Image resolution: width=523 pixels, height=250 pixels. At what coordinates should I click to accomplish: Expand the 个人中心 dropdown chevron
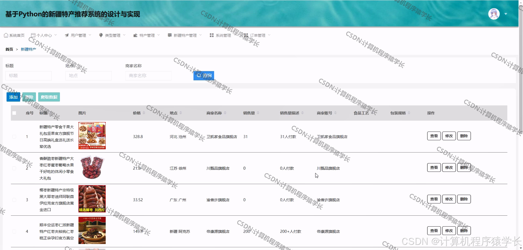point(56,35)
